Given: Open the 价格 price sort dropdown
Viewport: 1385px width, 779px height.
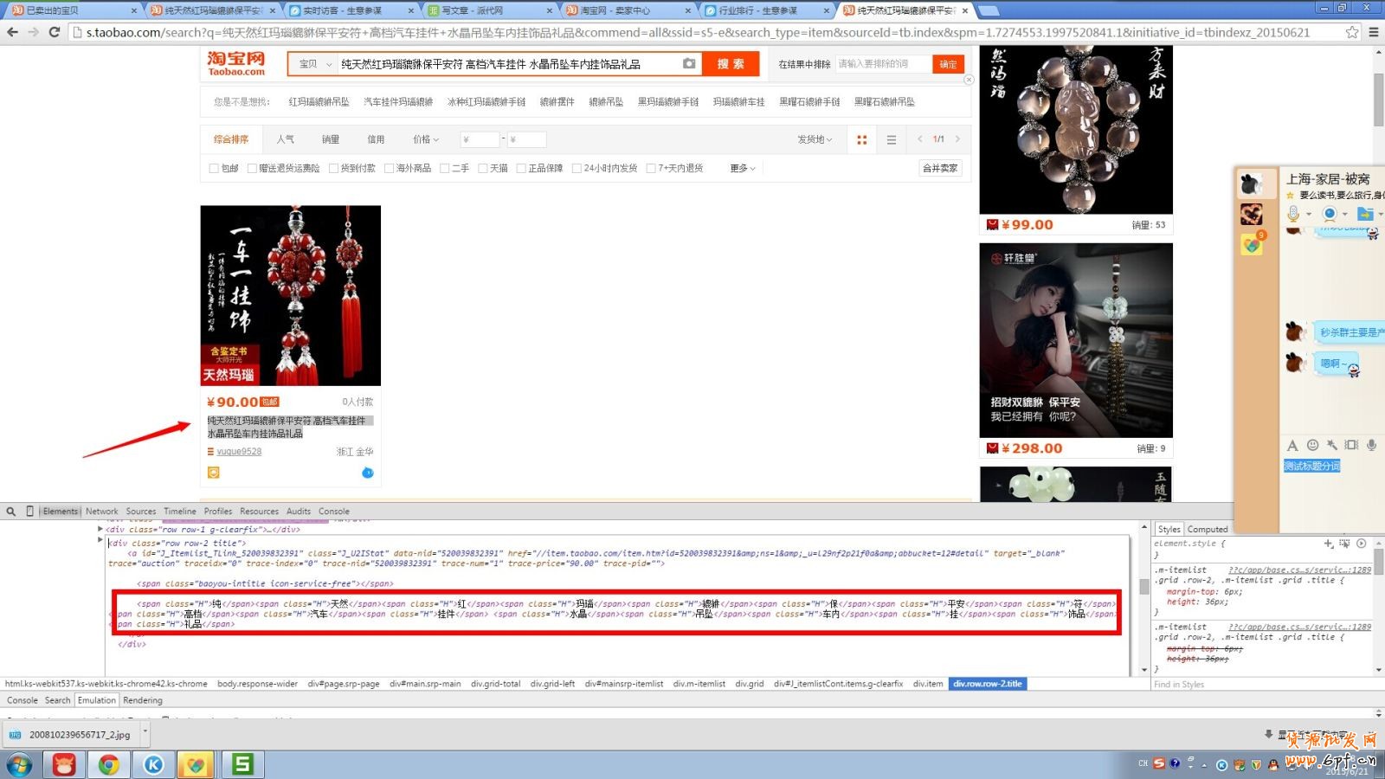Looking at the screenshot, I should [425, 139].
